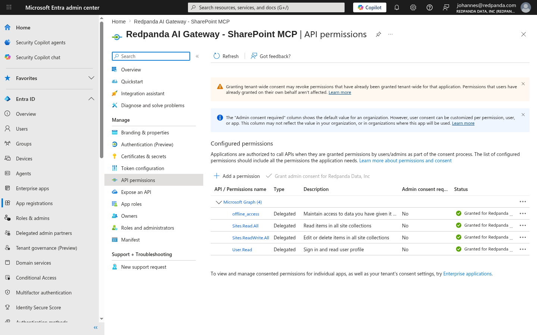Click the offline_access permission link
The height and width of the screenshot is (335, 537).
coord(246,214)
